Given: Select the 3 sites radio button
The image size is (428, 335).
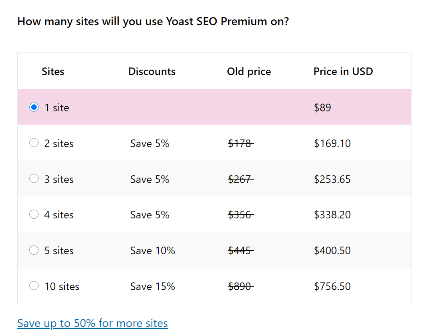Looking at the screenshot, I should (34, 178).
